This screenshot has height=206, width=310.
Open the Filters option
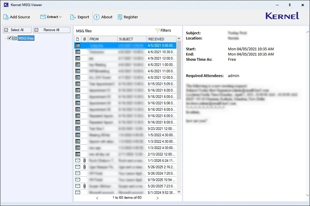(163, 31)
